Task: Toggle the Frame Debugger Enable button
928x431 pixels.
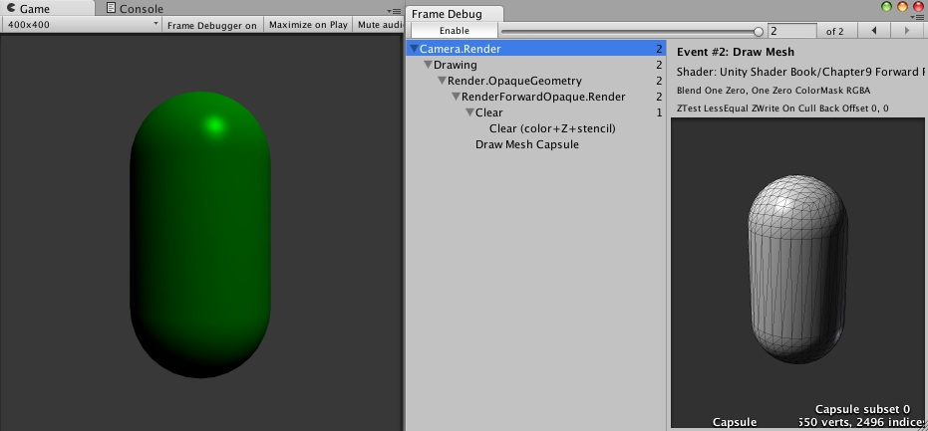Action: click(x=454, y=31)
